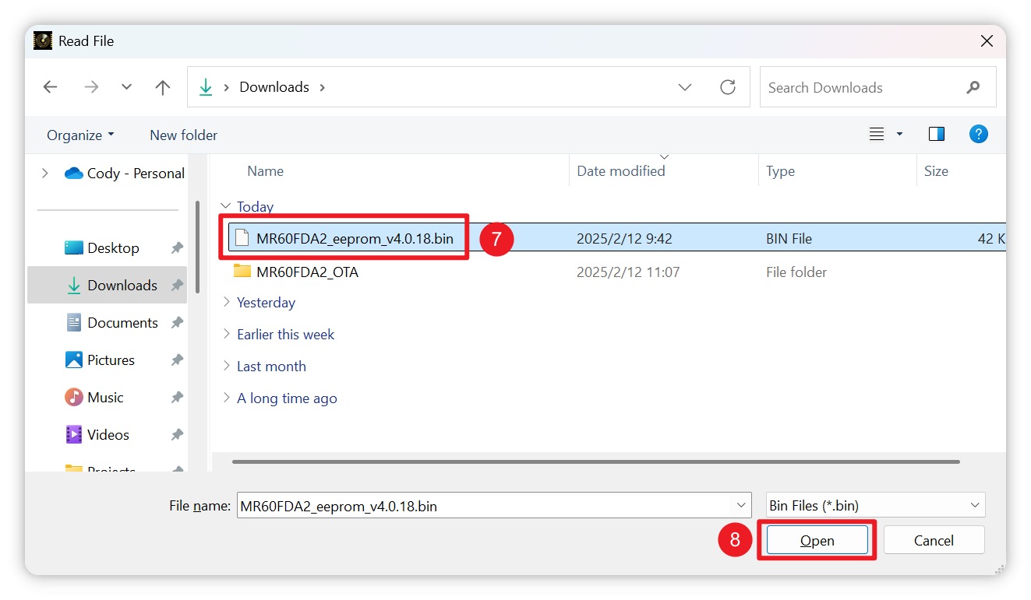Refresh the Downloads folder
This screenshot has width=1031, height=600.
pos(728,87)
